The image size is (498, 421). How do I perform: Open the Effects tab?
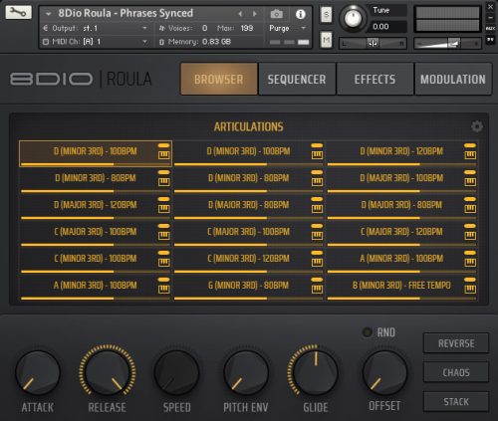(x=374, y=80)
